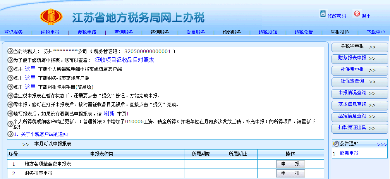Click the 社保费申报 sidebar button
This screenshot has width=390, height=179.
click(x=360, y=70)
